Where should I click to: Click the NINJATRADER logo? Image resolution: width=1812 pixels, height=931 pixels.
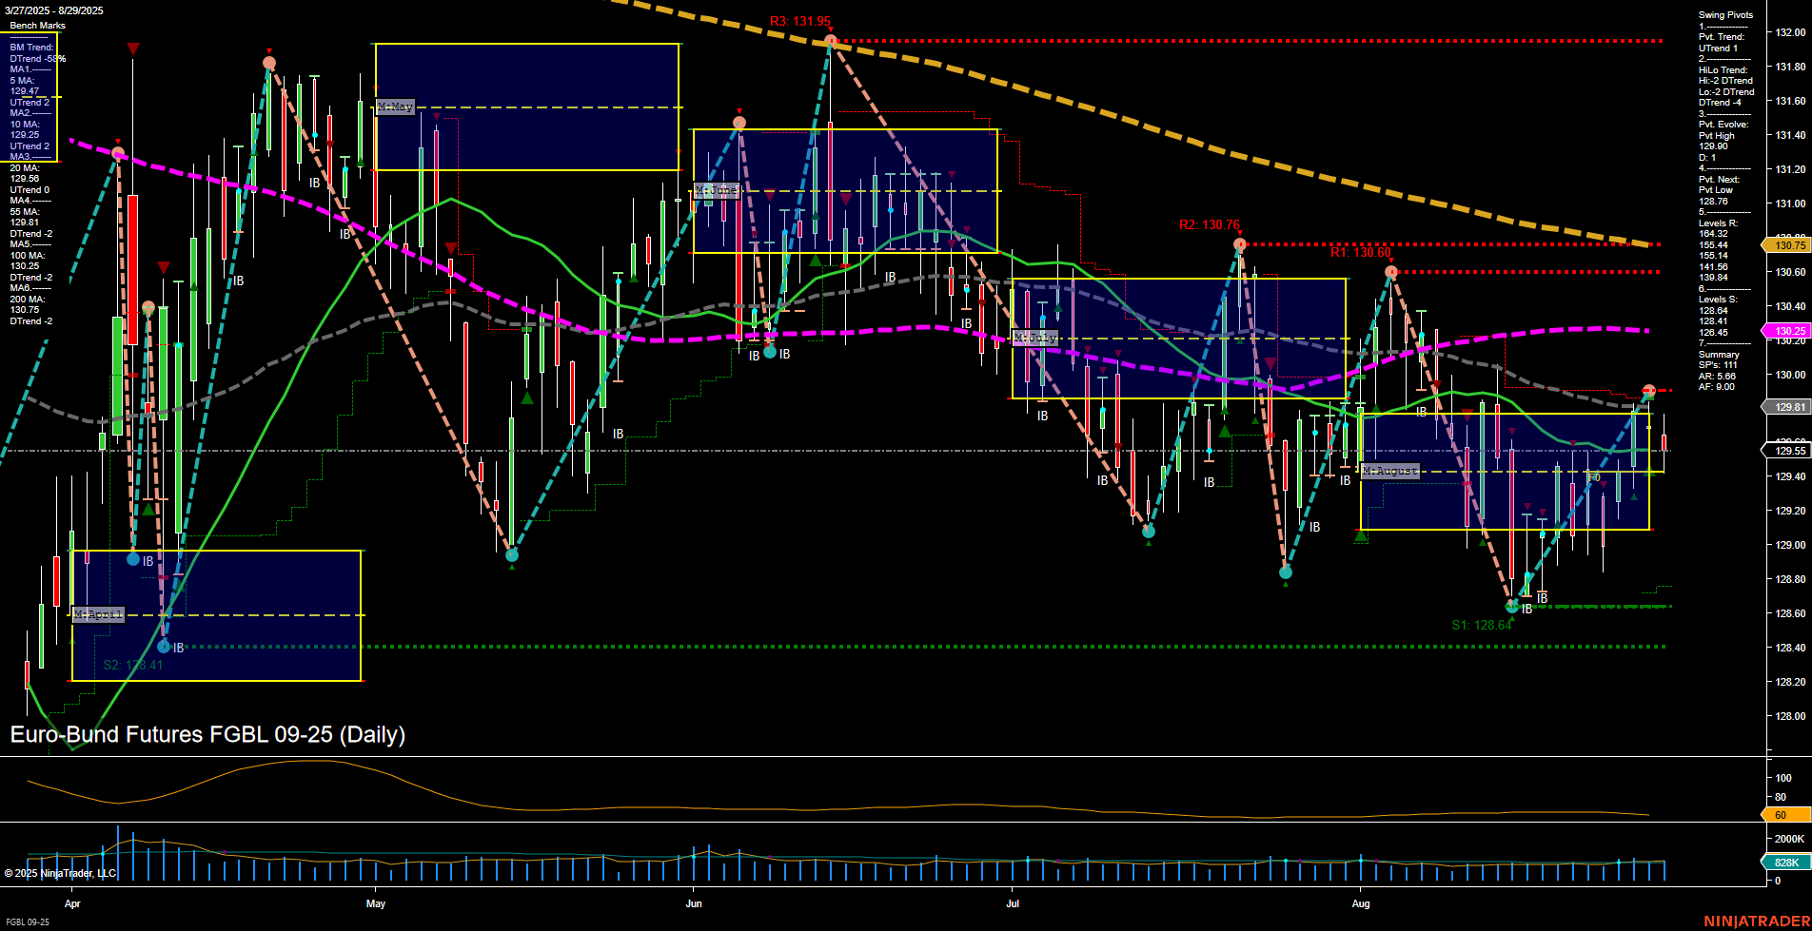(x=1755, y=921)
